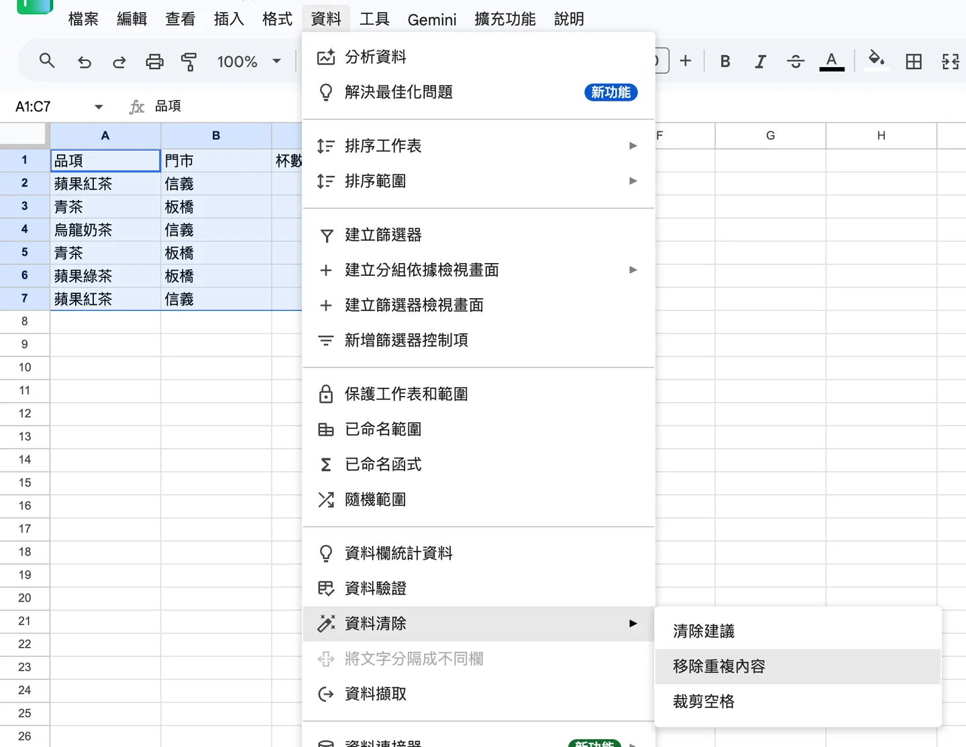This screenshot has width=966, height=747.
Task: Click the print icon
Action: pyautogui.click(x=154, y=62)
